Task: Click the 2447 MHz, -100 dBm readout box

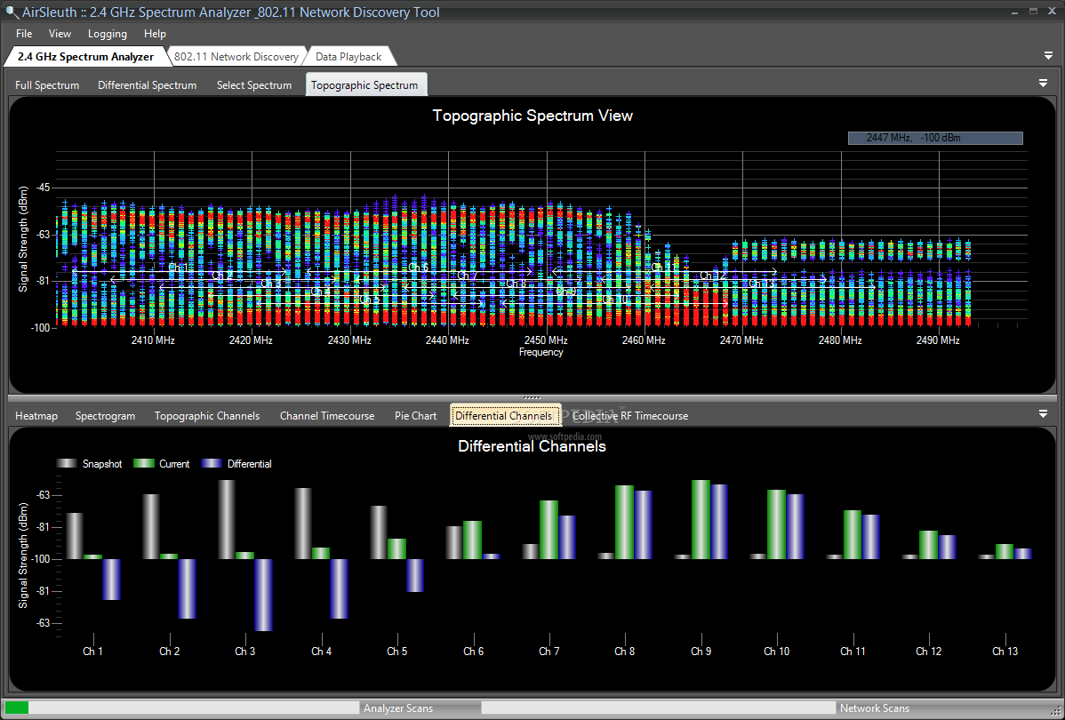Action: (x=935, y=138)
